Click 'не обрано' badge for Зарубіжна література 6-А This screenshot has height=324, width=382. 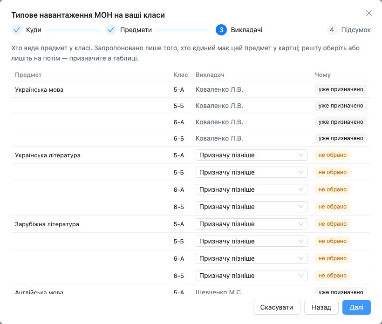tap(333, 258)
